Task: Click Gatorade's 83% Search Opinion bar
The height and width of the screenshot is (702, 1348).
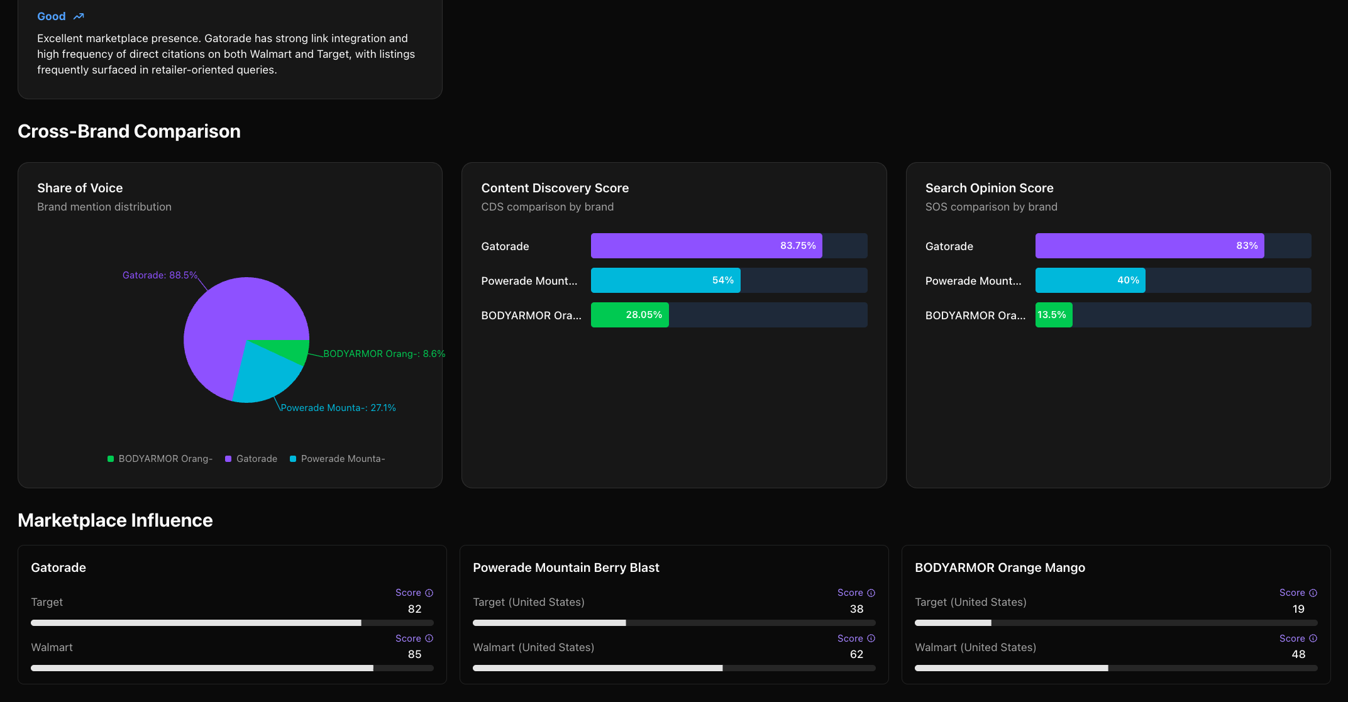Action: (x=1149, y=246)
